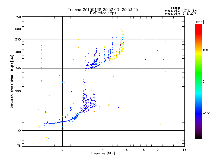Screen dimensions: 217x163
Task: Click the plot title 'Tromsø 20130128 20:52:00-20:53:43'
Action: (103, 10)
